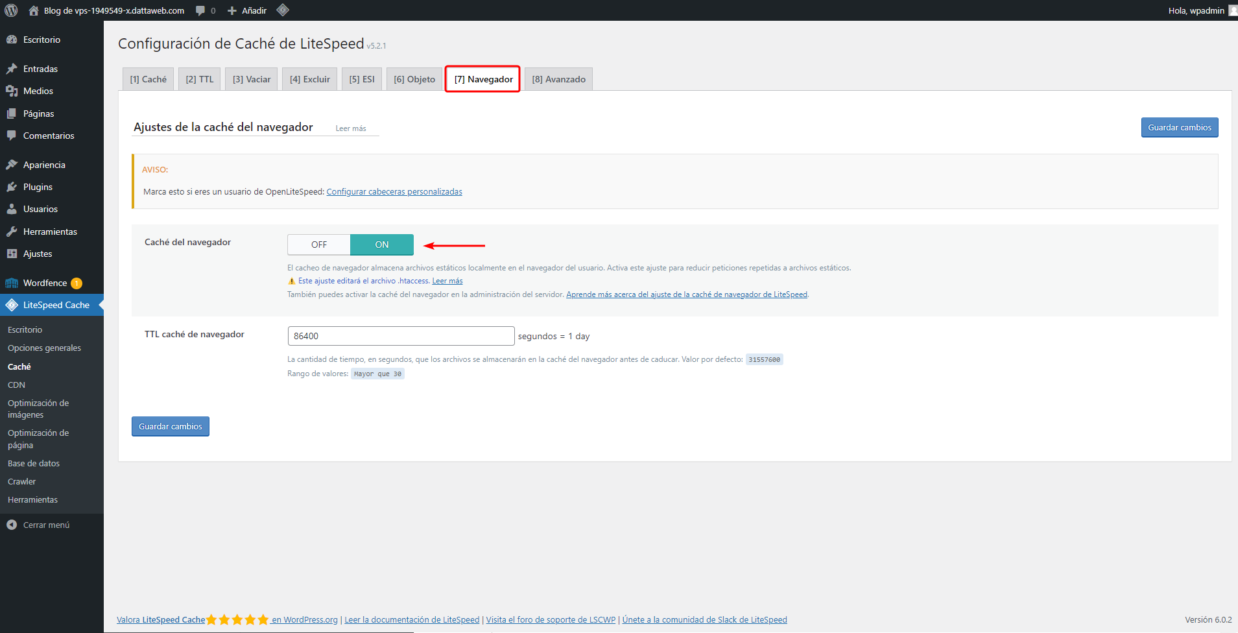Click top-right Guardar cambios button
Image resolution: width=1238 pixels, height=633 pixels.
coord(1180,127)
